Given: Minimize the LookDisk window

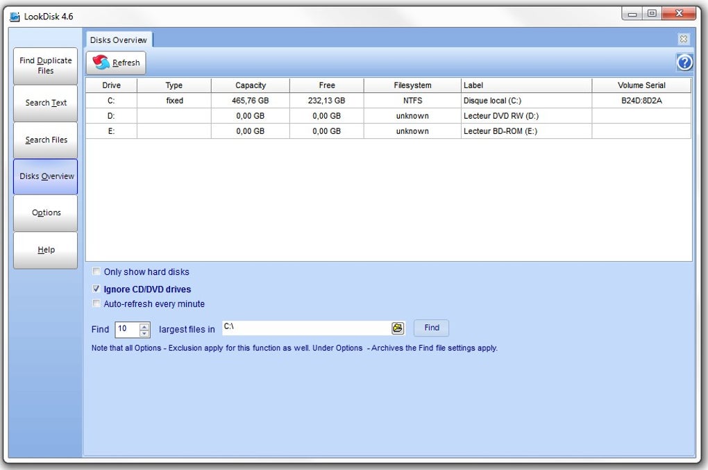Looking at the screenshot, I should click(632, 14).
